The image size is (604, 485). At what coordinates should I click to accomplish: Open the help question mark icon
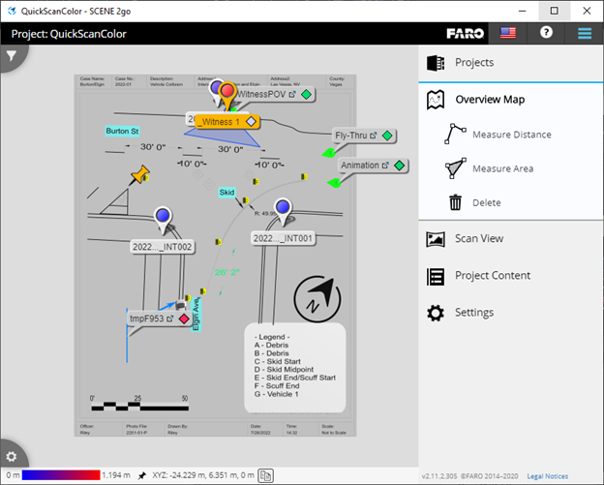coord(546,32)
